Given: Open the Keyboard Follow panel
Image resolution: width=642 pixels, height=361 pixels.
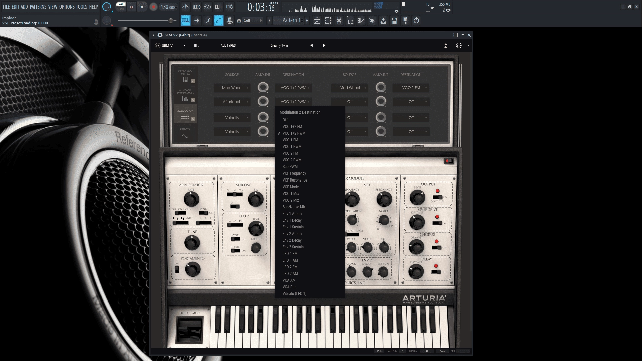Looking at the screenshot, I should [185, 76].
